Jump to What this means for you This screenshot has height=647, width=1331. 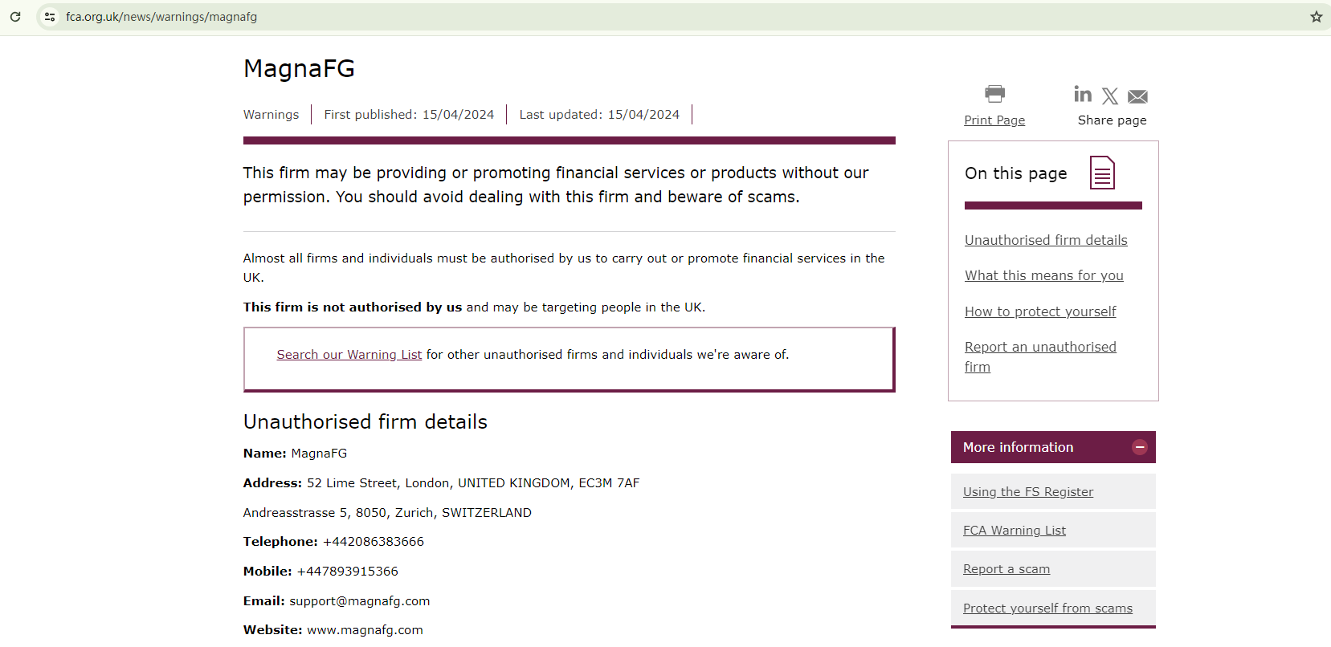coord(1043,275)
